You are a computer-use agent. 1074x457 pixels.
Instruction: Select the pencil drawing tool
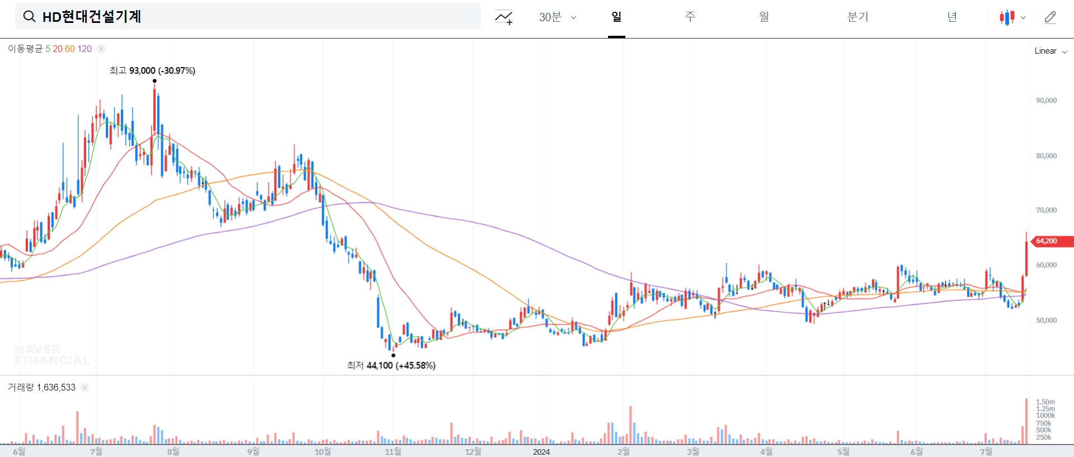[1051, 17]
